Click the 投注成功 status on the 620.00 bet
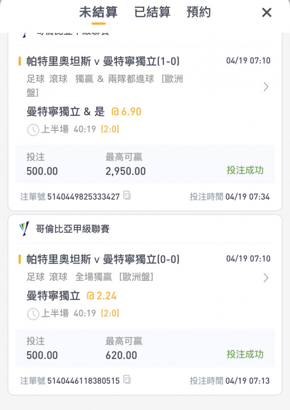 point(245,354)
